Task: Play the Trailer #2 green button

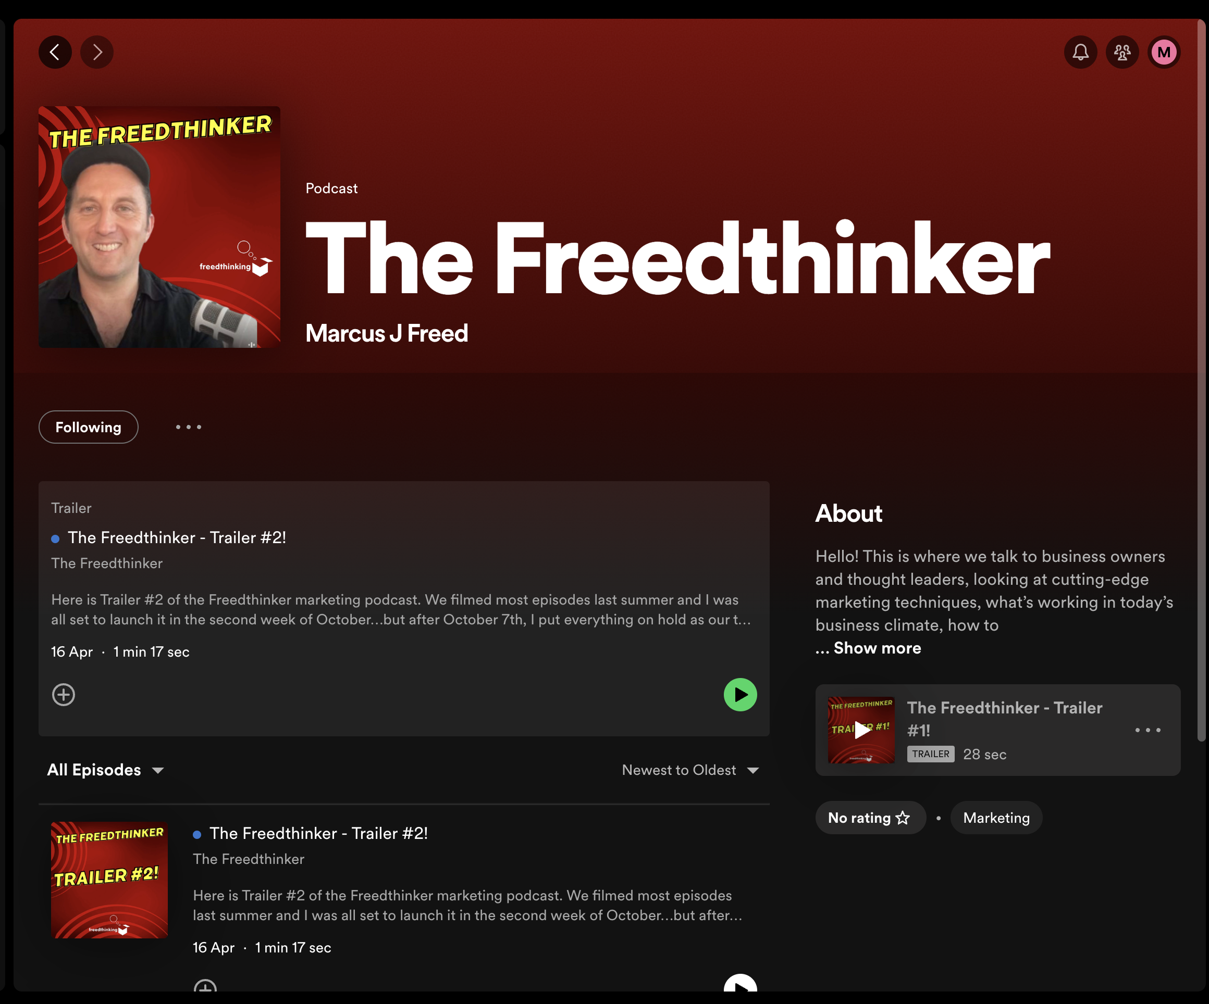Action: pos(740,695)
